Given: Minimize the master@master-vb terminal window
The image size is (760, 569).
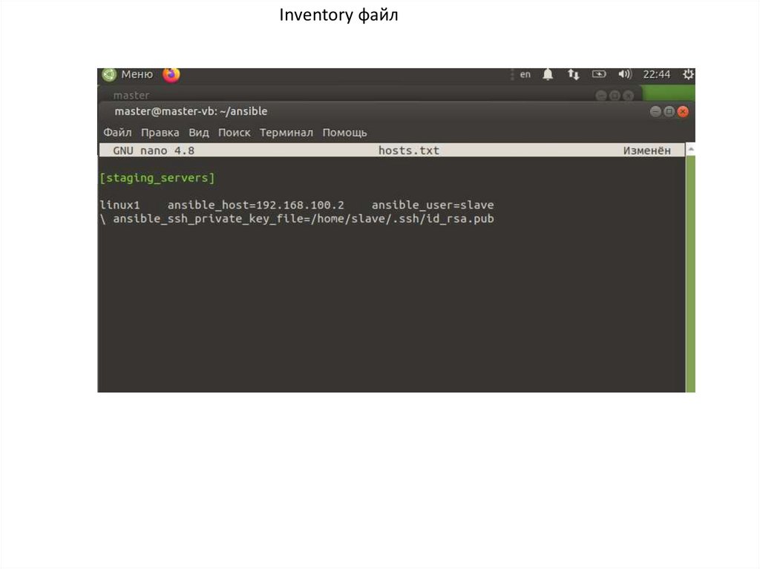Looking at the screenshot, I should point(655,111).
